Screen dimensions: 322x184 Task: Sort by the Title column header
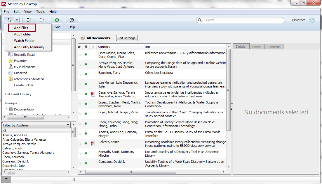[185, 47]
